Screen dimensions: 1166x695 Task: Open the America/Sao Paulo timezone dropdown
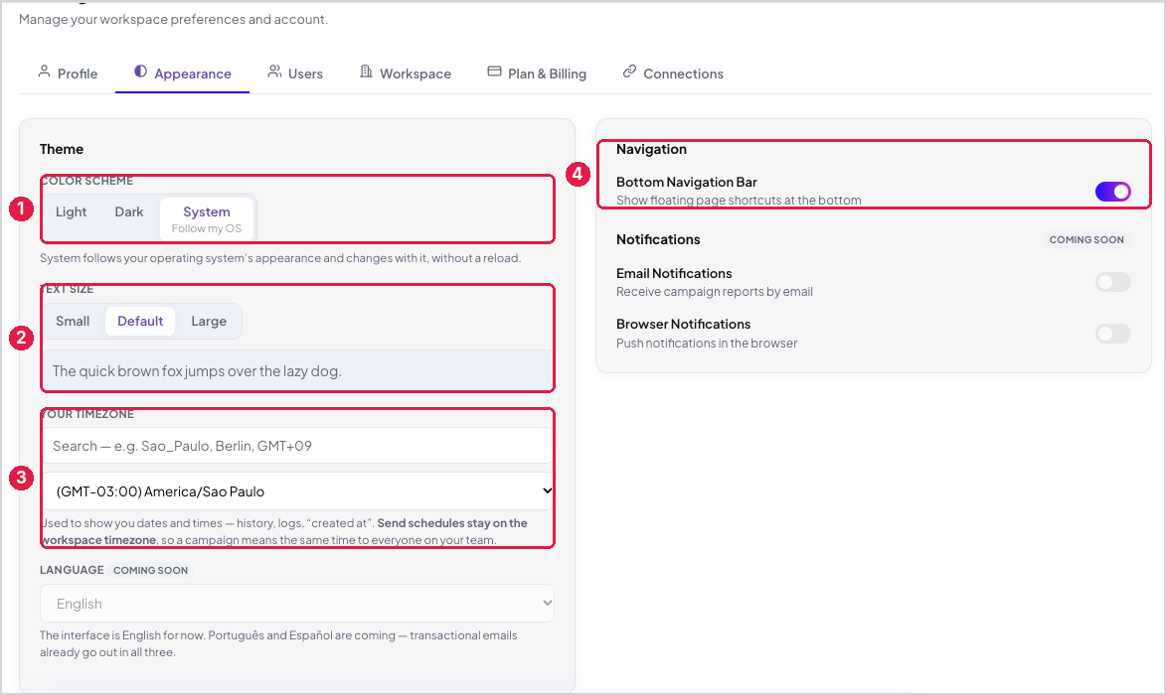tap(297, 491)
